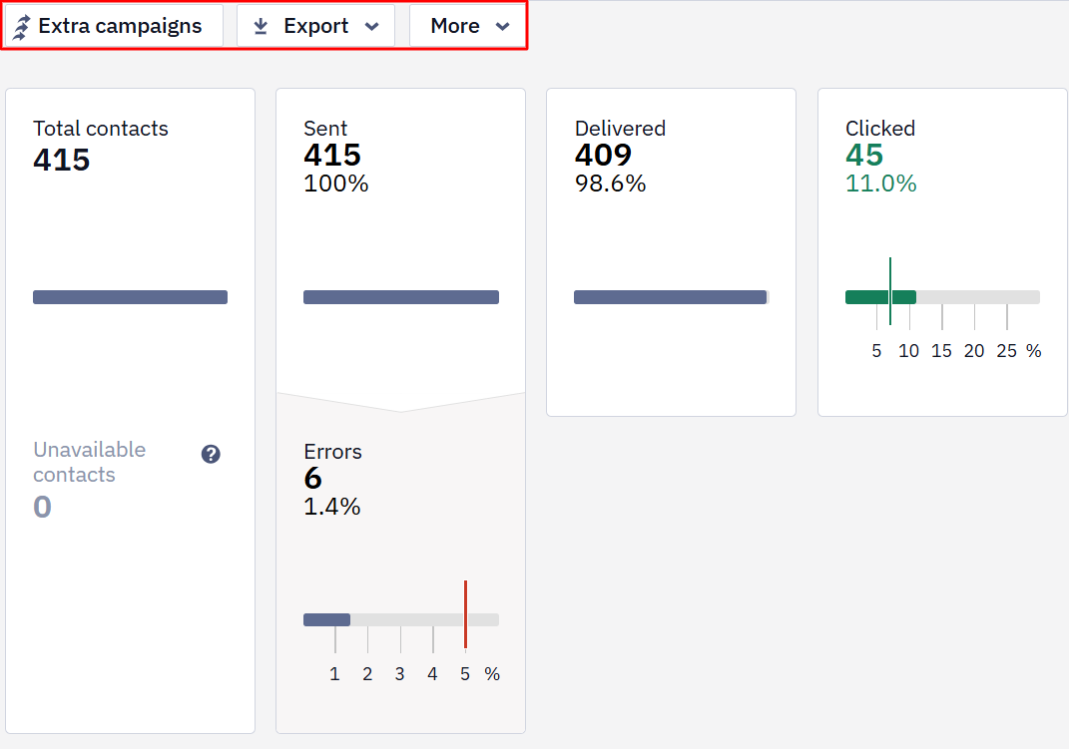Click the Unavailable contacts label
Screen dimensions: 1069x749
[x=89, y=462]
